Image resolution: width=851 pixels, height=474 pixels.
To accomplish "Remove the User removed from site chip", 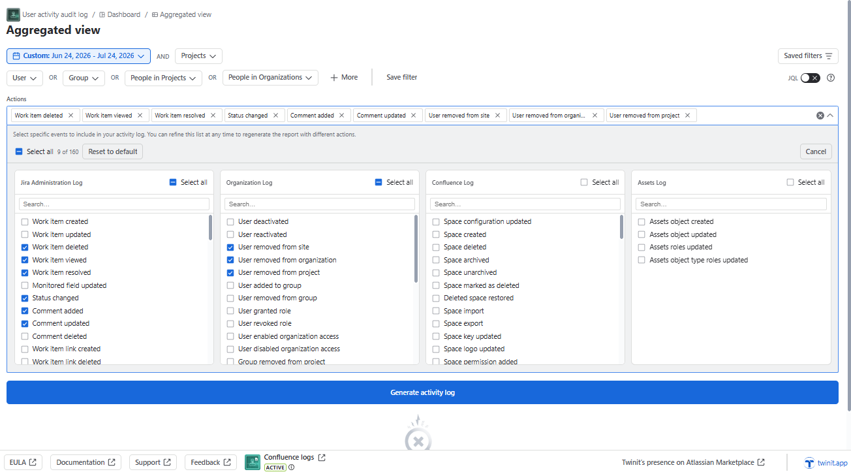I will 497,116.
